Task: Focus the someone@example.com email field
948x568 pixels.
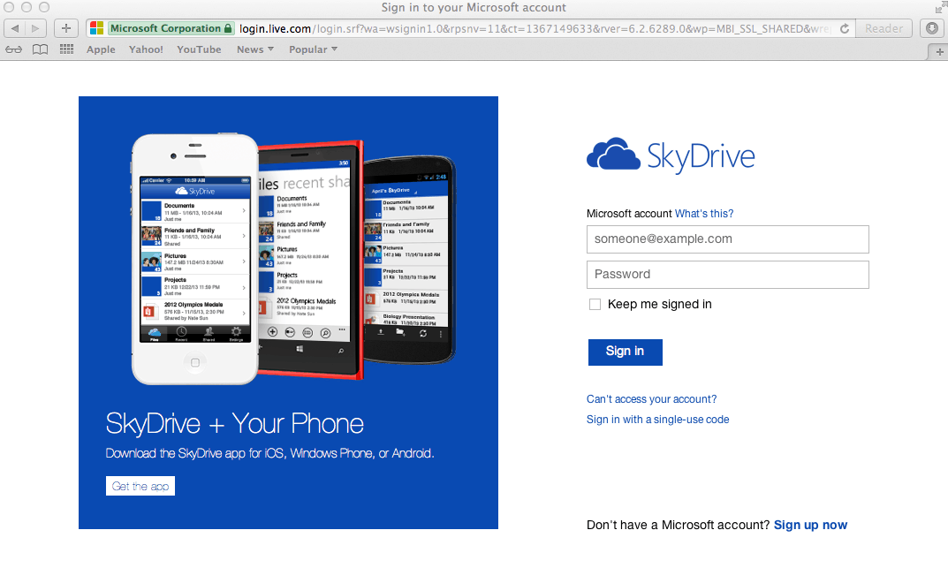Action: (727, 239)
